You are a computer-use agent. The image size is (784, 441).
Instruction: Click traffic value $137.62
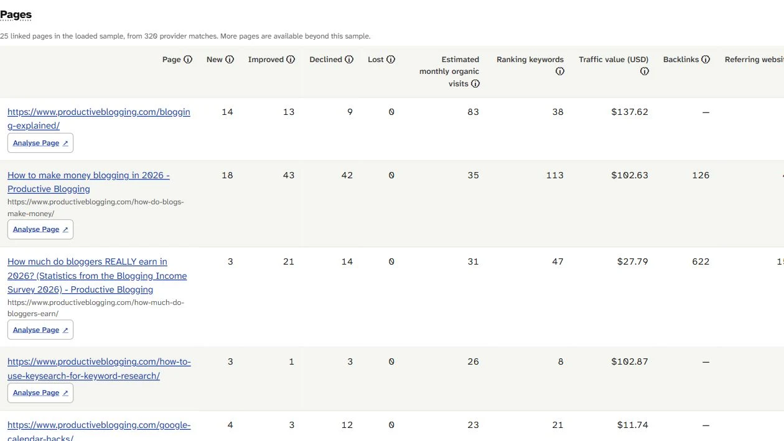[x=630, y=112]
